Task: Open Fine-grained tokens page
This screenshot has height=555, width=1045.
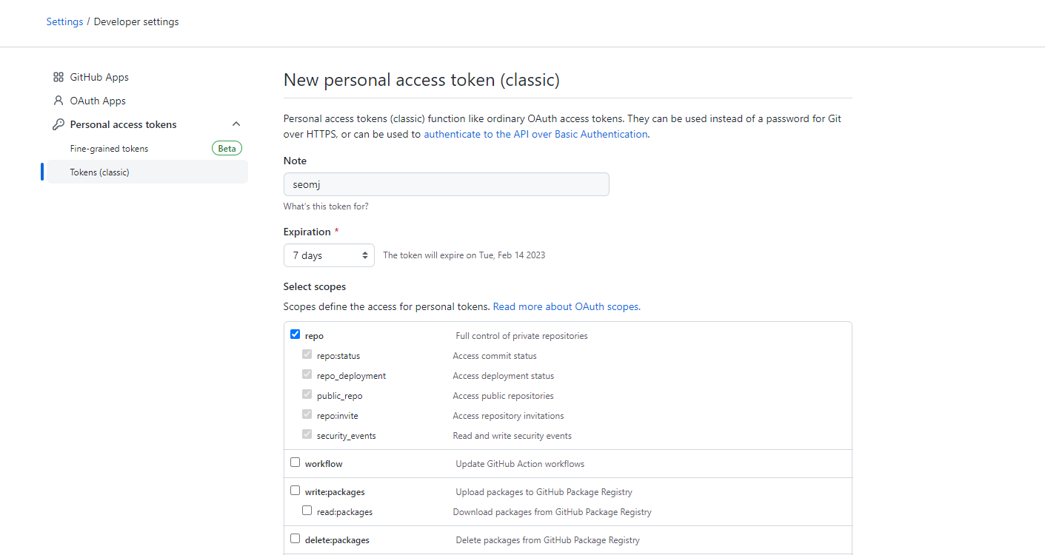Action: 109,149
